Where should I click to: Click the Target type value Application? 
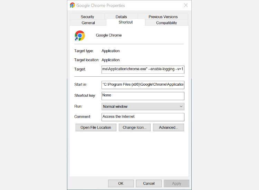[111, 51]
